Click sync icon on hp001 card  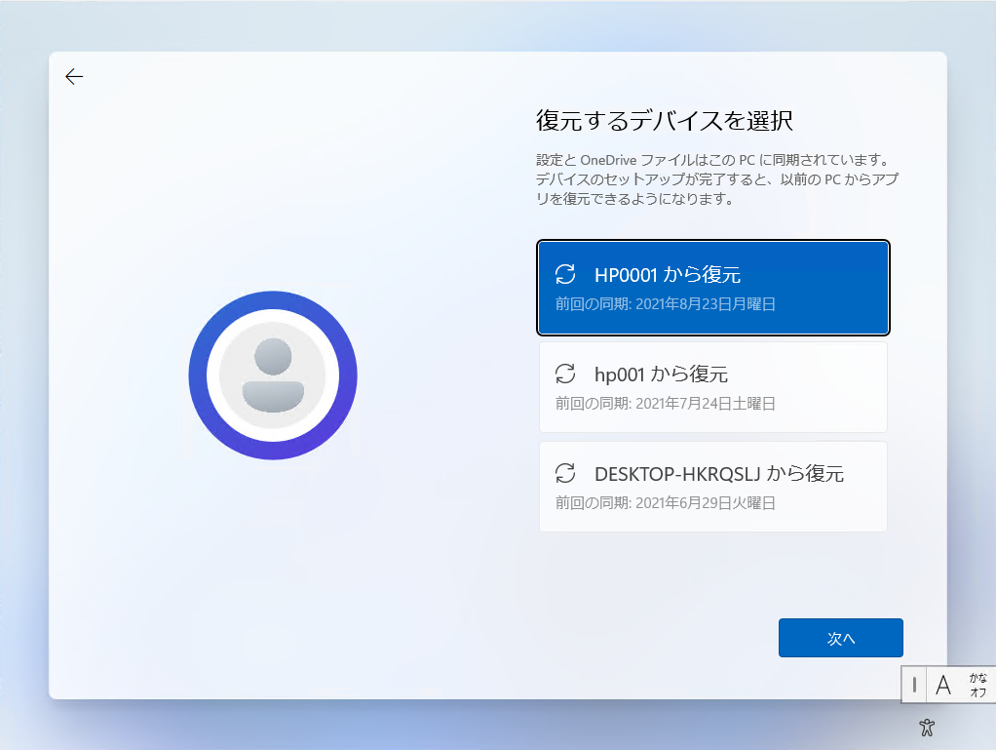tap(565, 374)
